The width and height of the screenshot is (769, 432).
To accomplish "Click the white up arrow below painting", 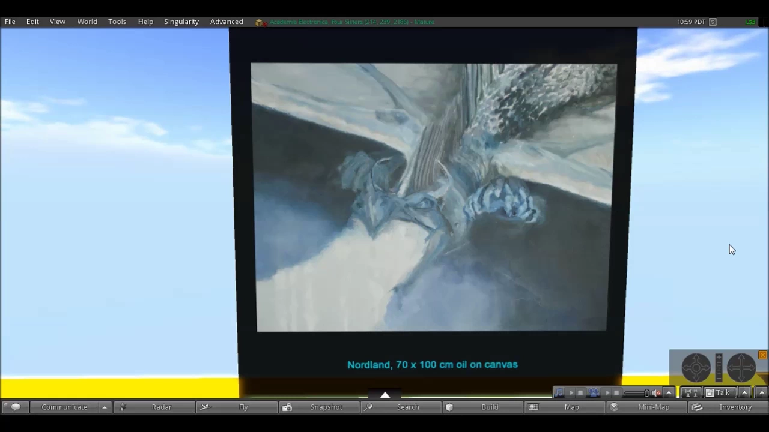I will tap(385, 395).
